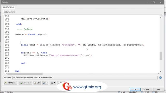The image size is (166, 93).
Task: Click the 'local' keyword on line 101
Action: [24, 45]
